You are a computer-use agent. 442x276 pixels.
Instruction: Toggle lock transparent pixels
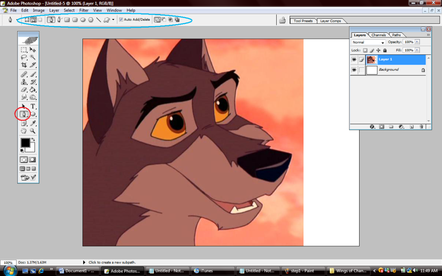pyautogui.click(x=365, y=50)
